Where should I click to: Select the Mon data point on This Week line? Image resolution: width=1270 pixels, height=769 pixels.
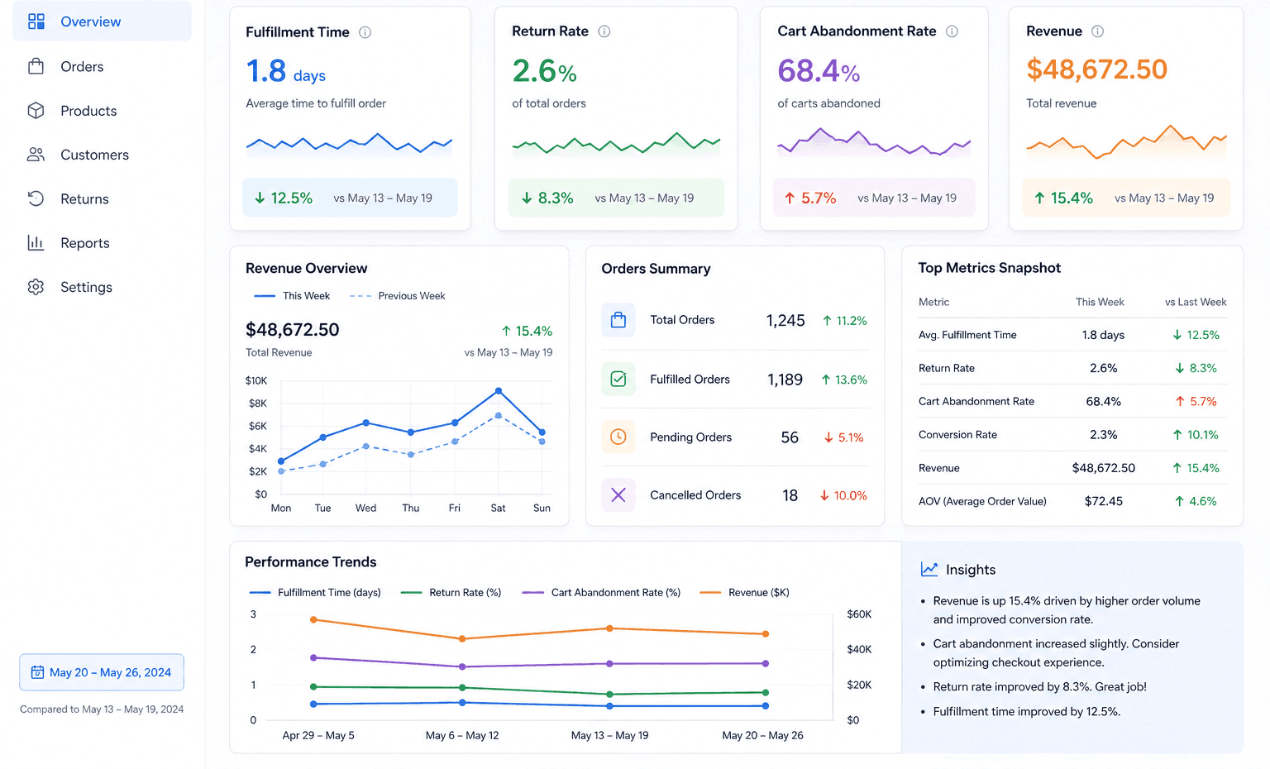281,461
